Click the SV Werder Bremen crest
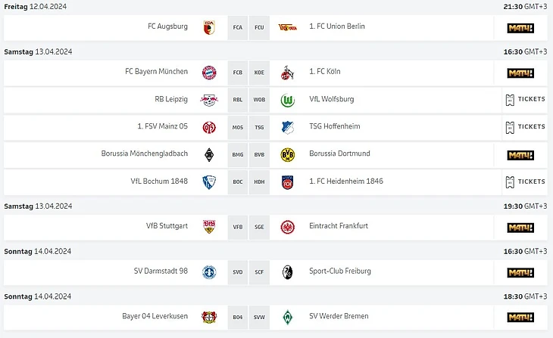This screenshot has height=338, width=553. click(287, 318)
